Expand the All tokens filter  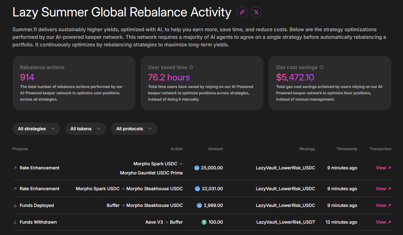[85, 129]
